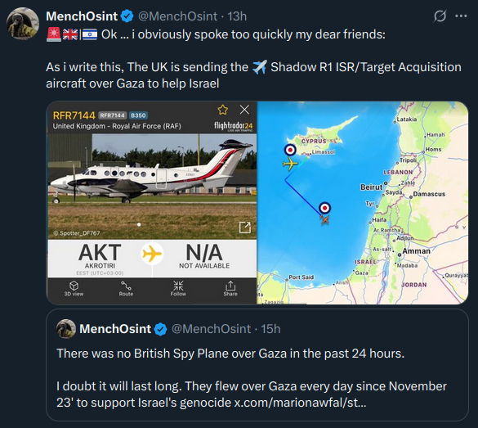This screenshot has height=428, width=478.
Task: Click the B350 aircraft type badge
Action: pos(138,115)
